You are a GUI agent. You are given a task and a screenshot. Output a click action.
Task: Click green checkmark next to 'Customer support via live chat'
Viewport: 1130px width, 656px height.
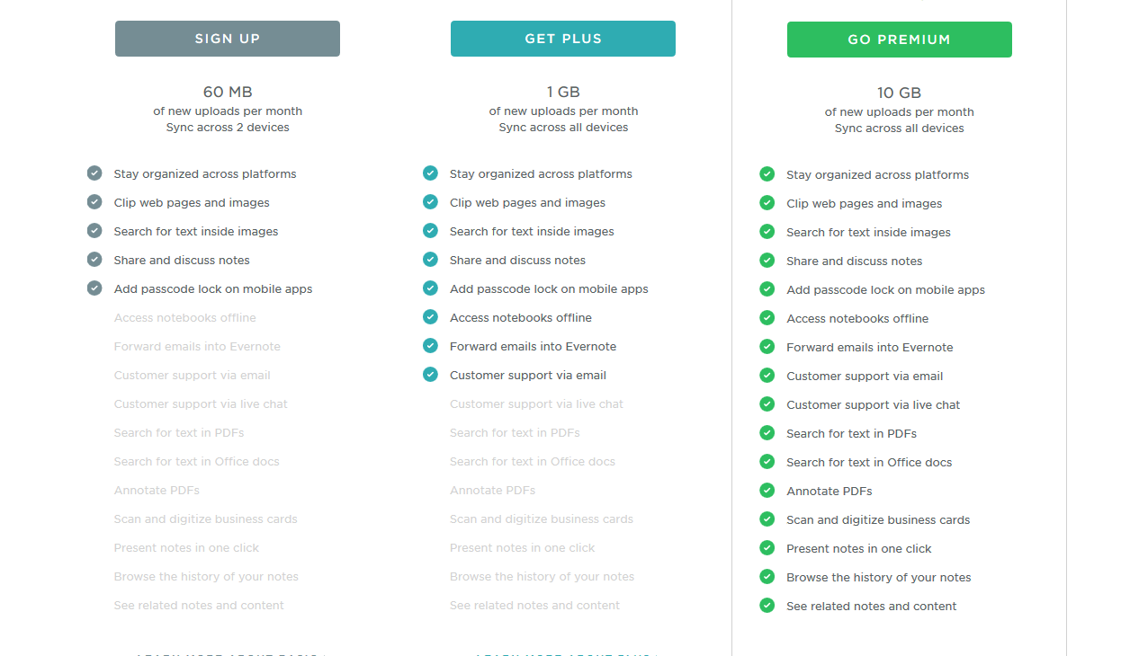click(767, 404)
